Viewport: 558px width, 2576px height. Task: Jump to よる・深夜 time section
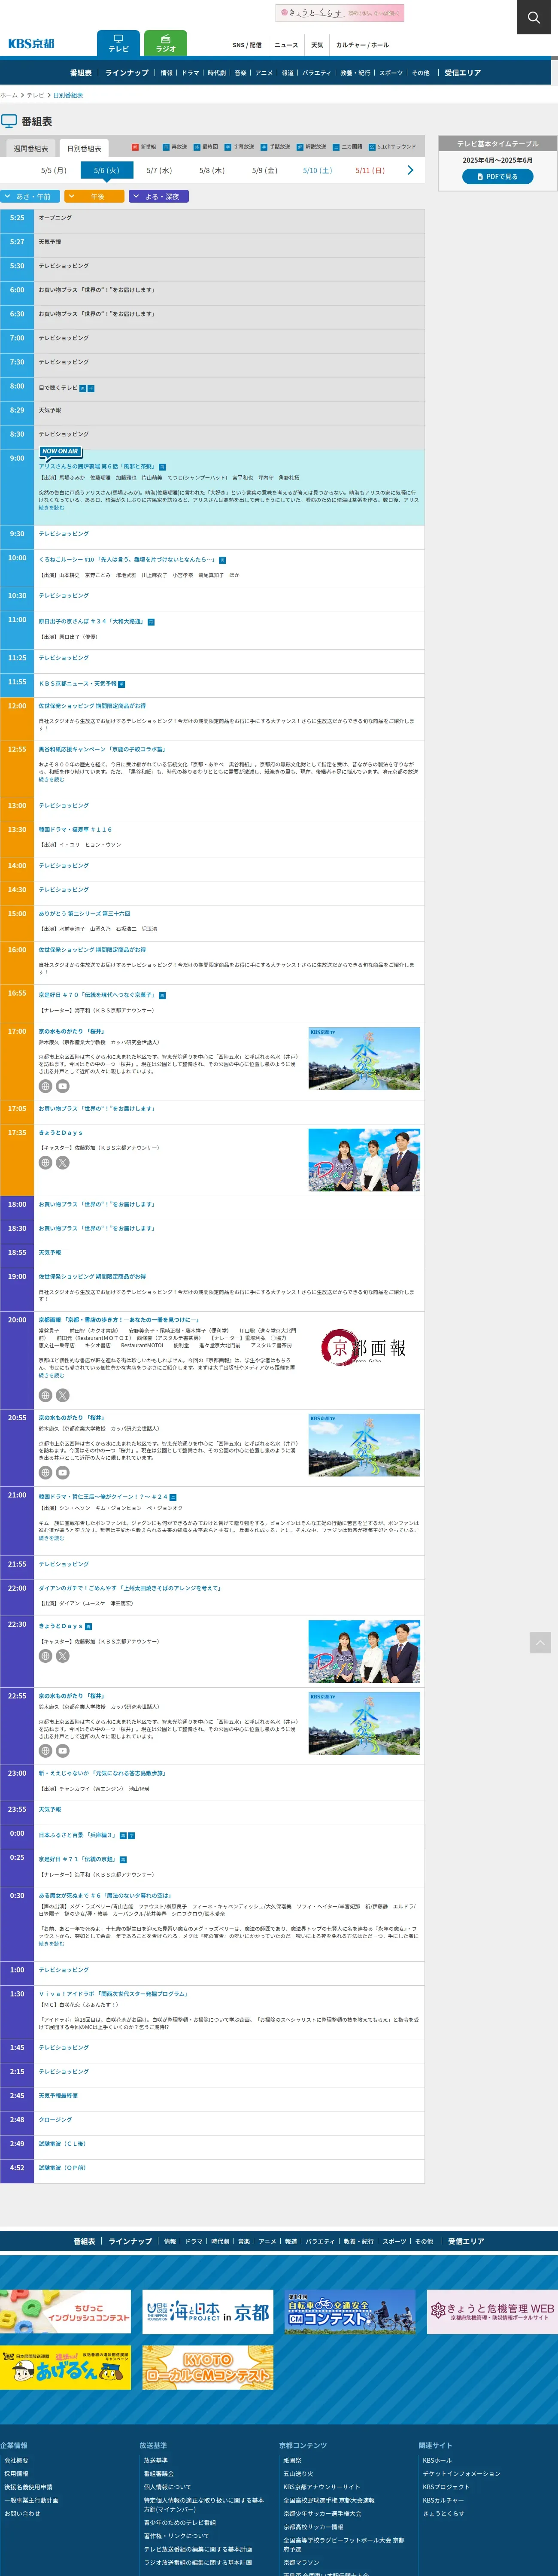[159, 197]
